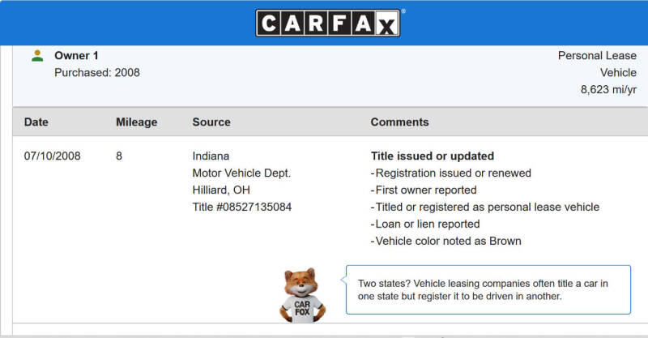Select the 07/10/2008 date entry

coord(52,156)
